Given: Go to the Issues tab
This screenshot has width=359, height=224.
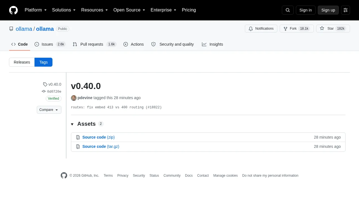Looking at the screenshot, I should (x=50, y=44).
